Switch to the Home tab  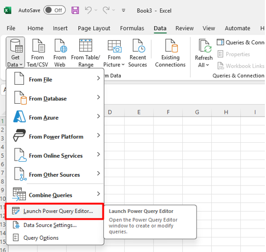[35, 28]
